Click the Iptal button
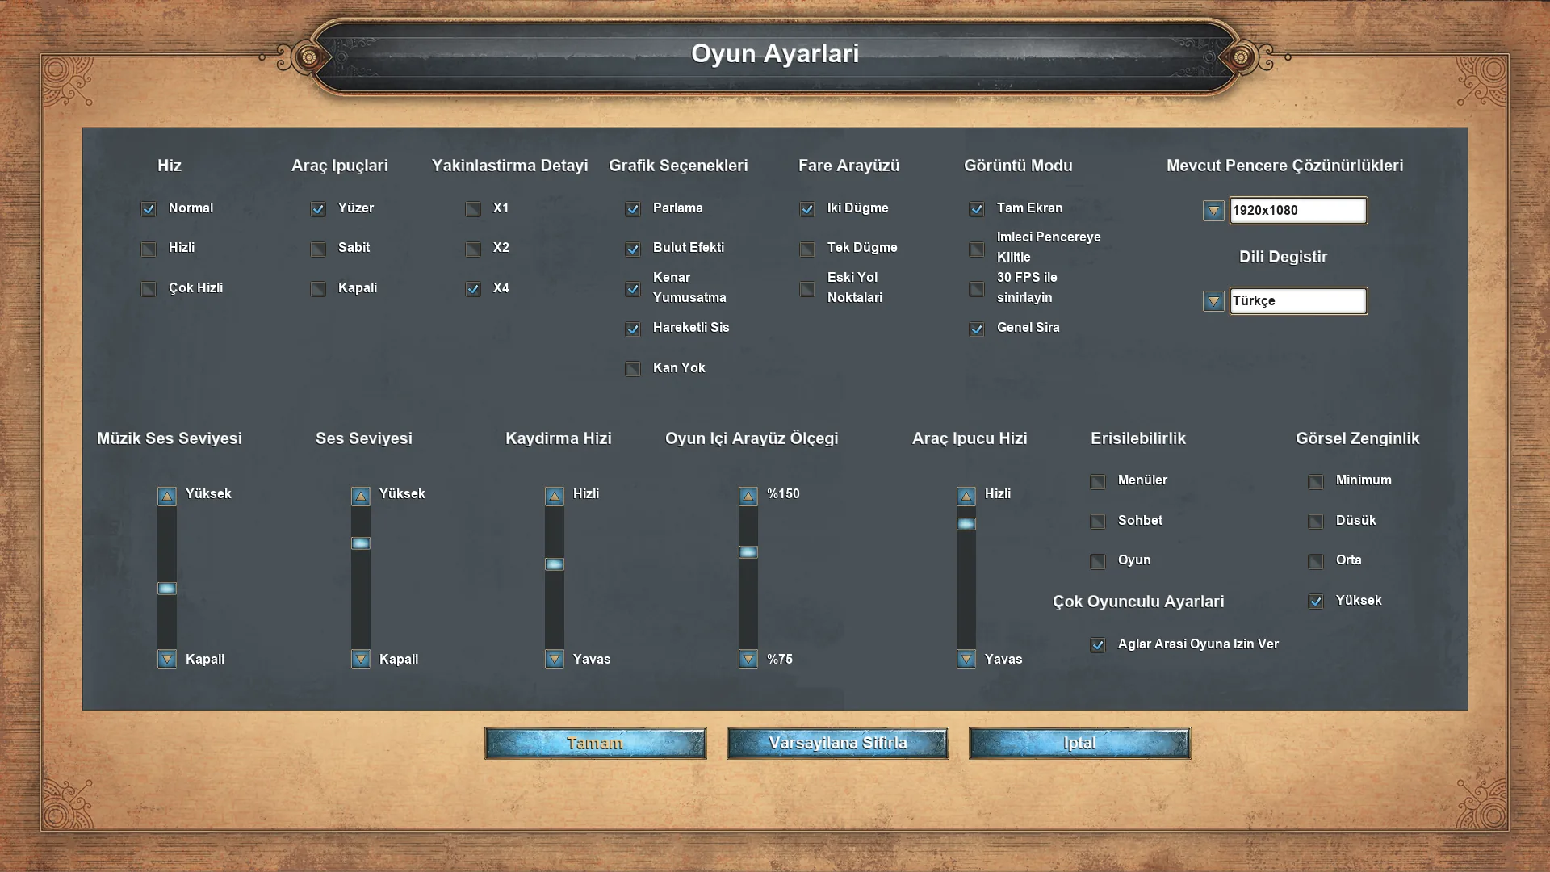The image size is (1550, 872). pyautogui.click(x=1079, y=743)
